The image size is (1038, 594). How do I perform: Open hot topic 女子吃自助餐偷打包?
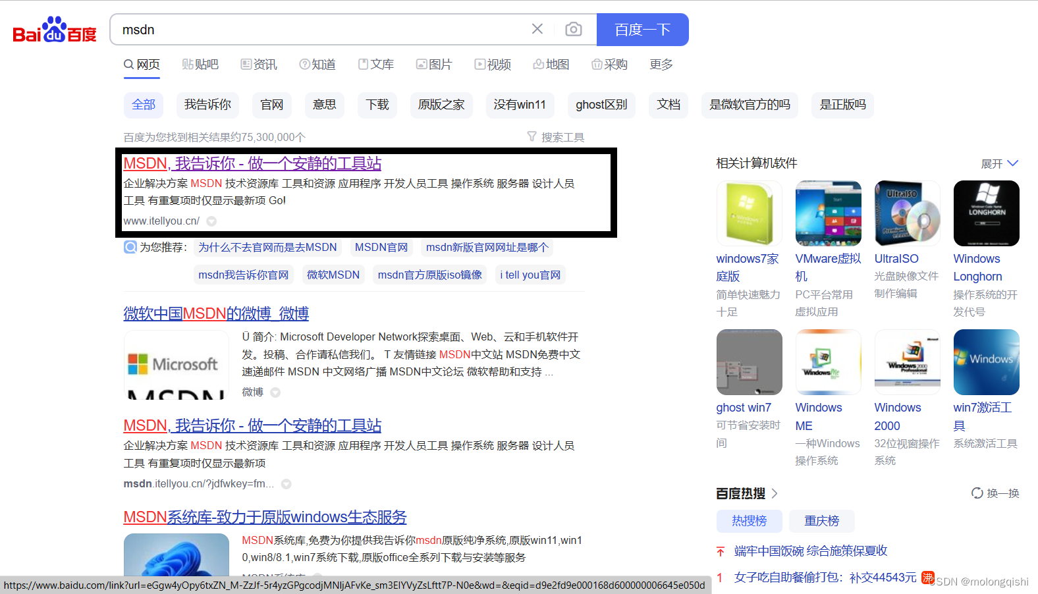click(x=825, y=578)
